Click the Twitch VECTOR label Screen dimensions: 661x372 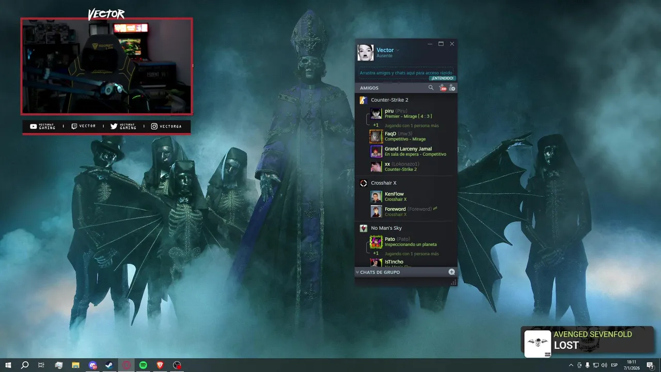[x=83, y=126]
